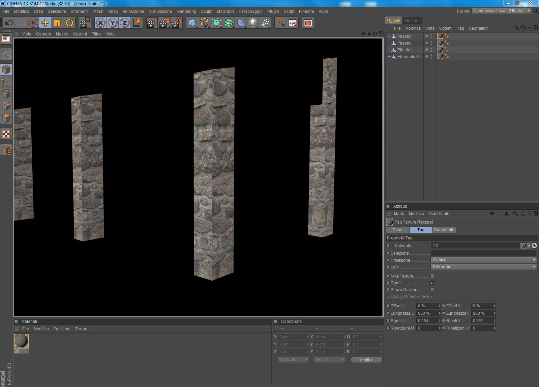Add a light object with bulb icon
Image resolution: width=539 pixels, height=387 pixels.
(252, 23)
